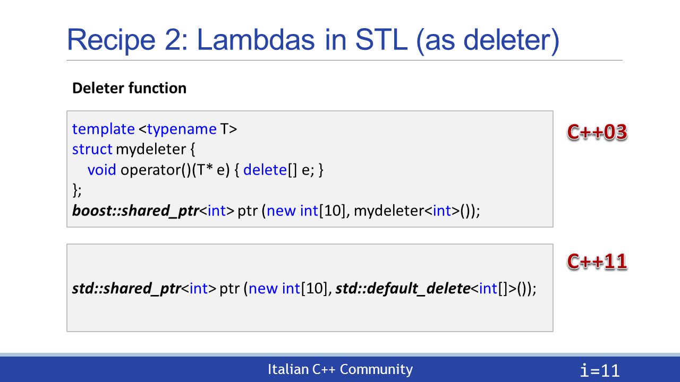This screenshot has width=680, height=382.
Task: Click the 'Italian C++ Community' footer text
Action: [x=340, y=369]
